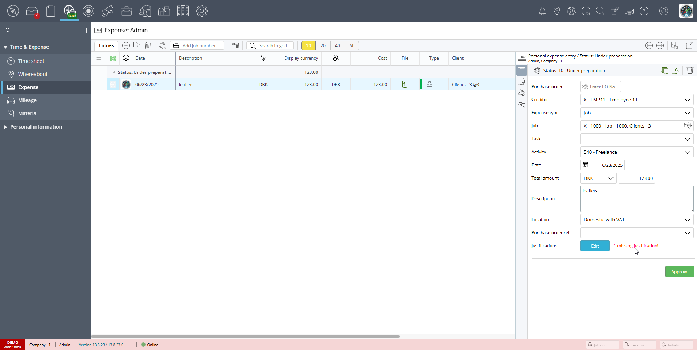Click the horizontal scrollbar below the grid
Viewport: 697px width, 350px height.
[245, 337]
